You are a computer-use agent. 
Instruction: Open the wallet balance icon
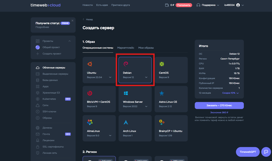point(167,5)
